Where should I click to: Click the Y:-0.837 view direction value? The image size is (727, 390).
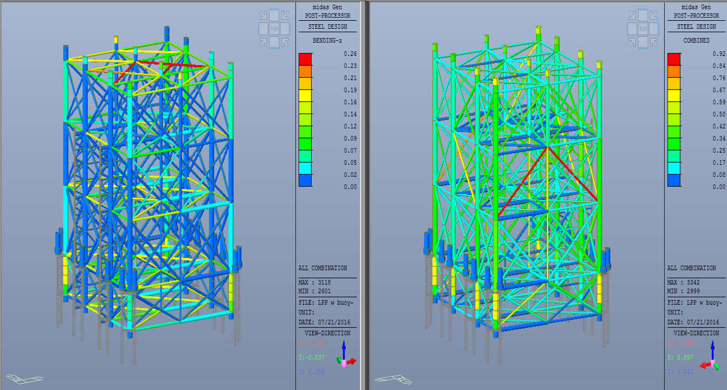click(312, 357)
